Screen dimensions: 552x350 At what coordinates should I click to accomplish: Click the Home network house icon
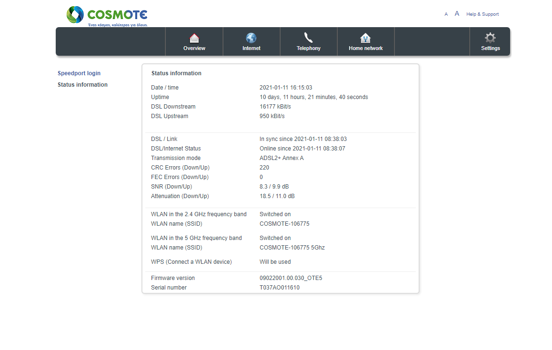coord(365,38)
